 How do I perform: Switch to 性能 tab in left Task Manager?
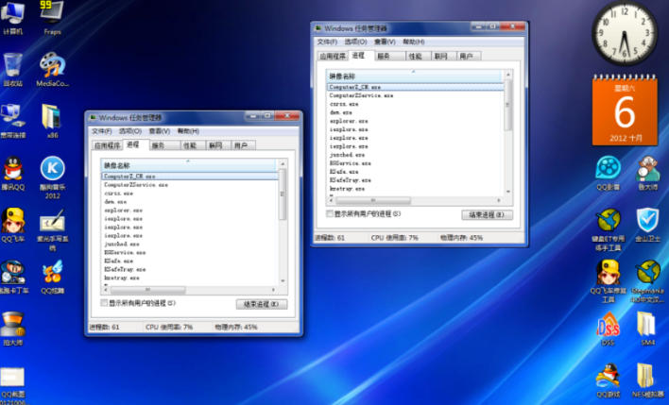tap(190, 145)
